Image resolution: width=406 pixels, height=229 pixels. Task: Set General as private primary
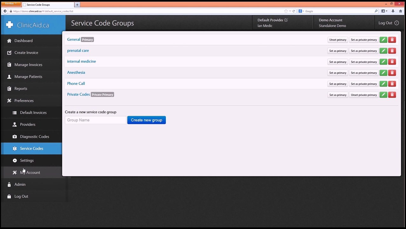click(364, 40)
